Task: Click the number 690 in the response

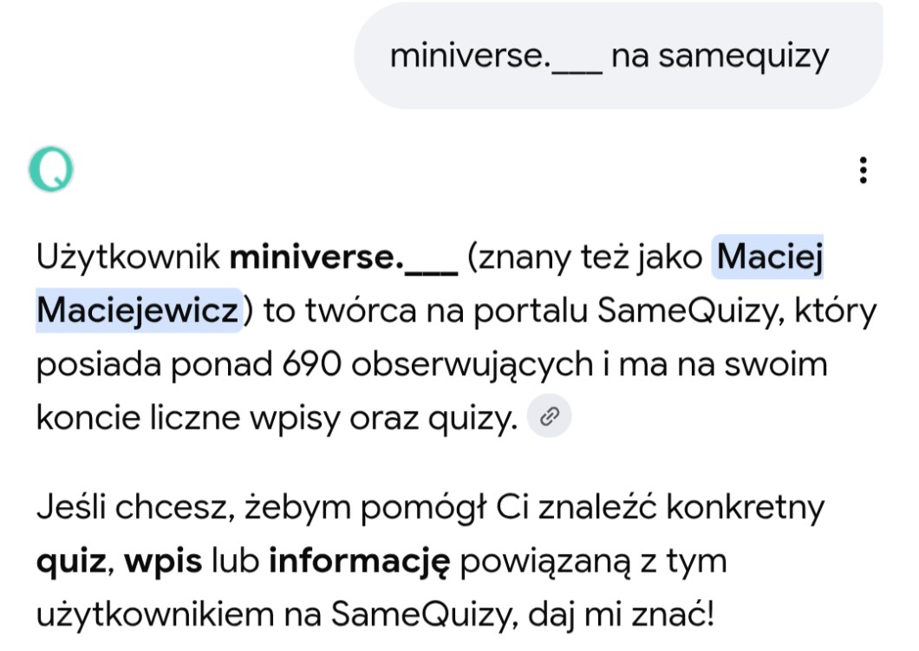Action: (x=312, y=364)
